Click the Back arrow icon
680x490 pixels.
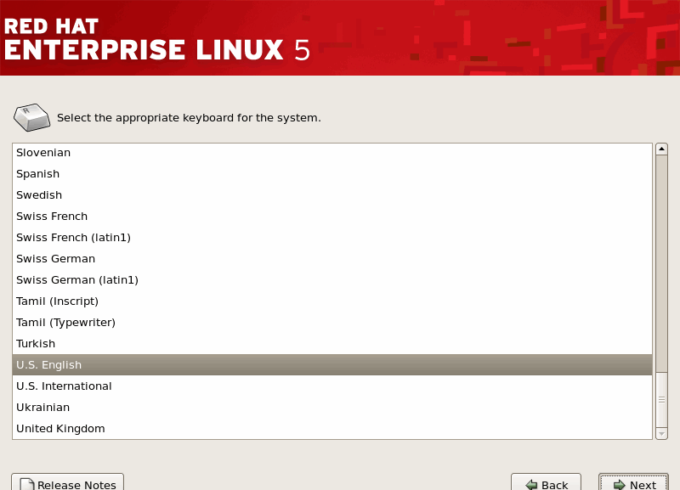tap(530, 485)
